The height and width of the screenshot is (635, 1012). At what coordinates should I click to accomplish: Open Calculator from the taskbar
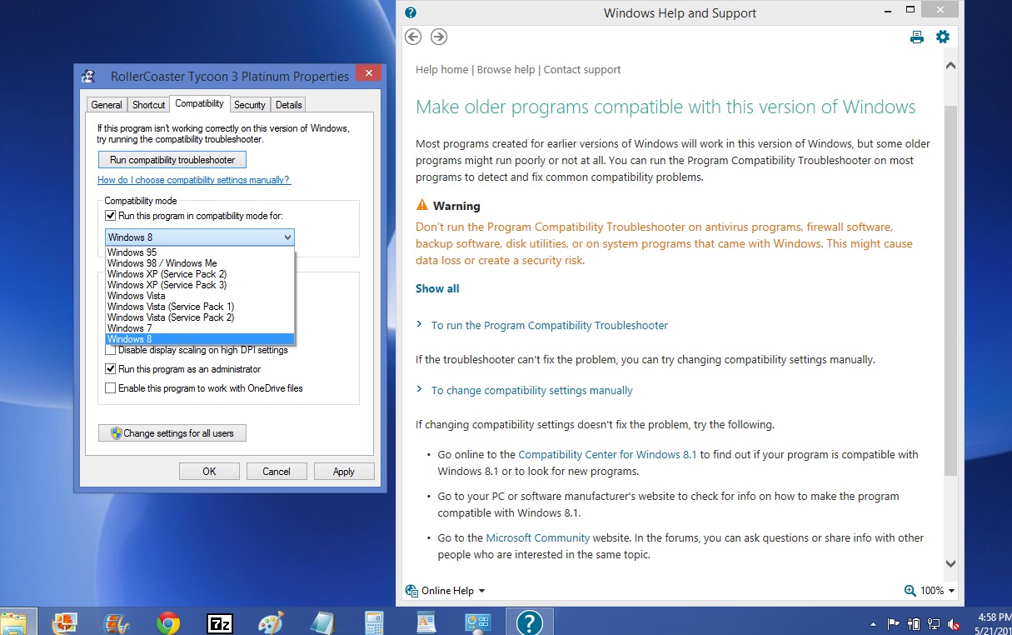coord(374,622)
